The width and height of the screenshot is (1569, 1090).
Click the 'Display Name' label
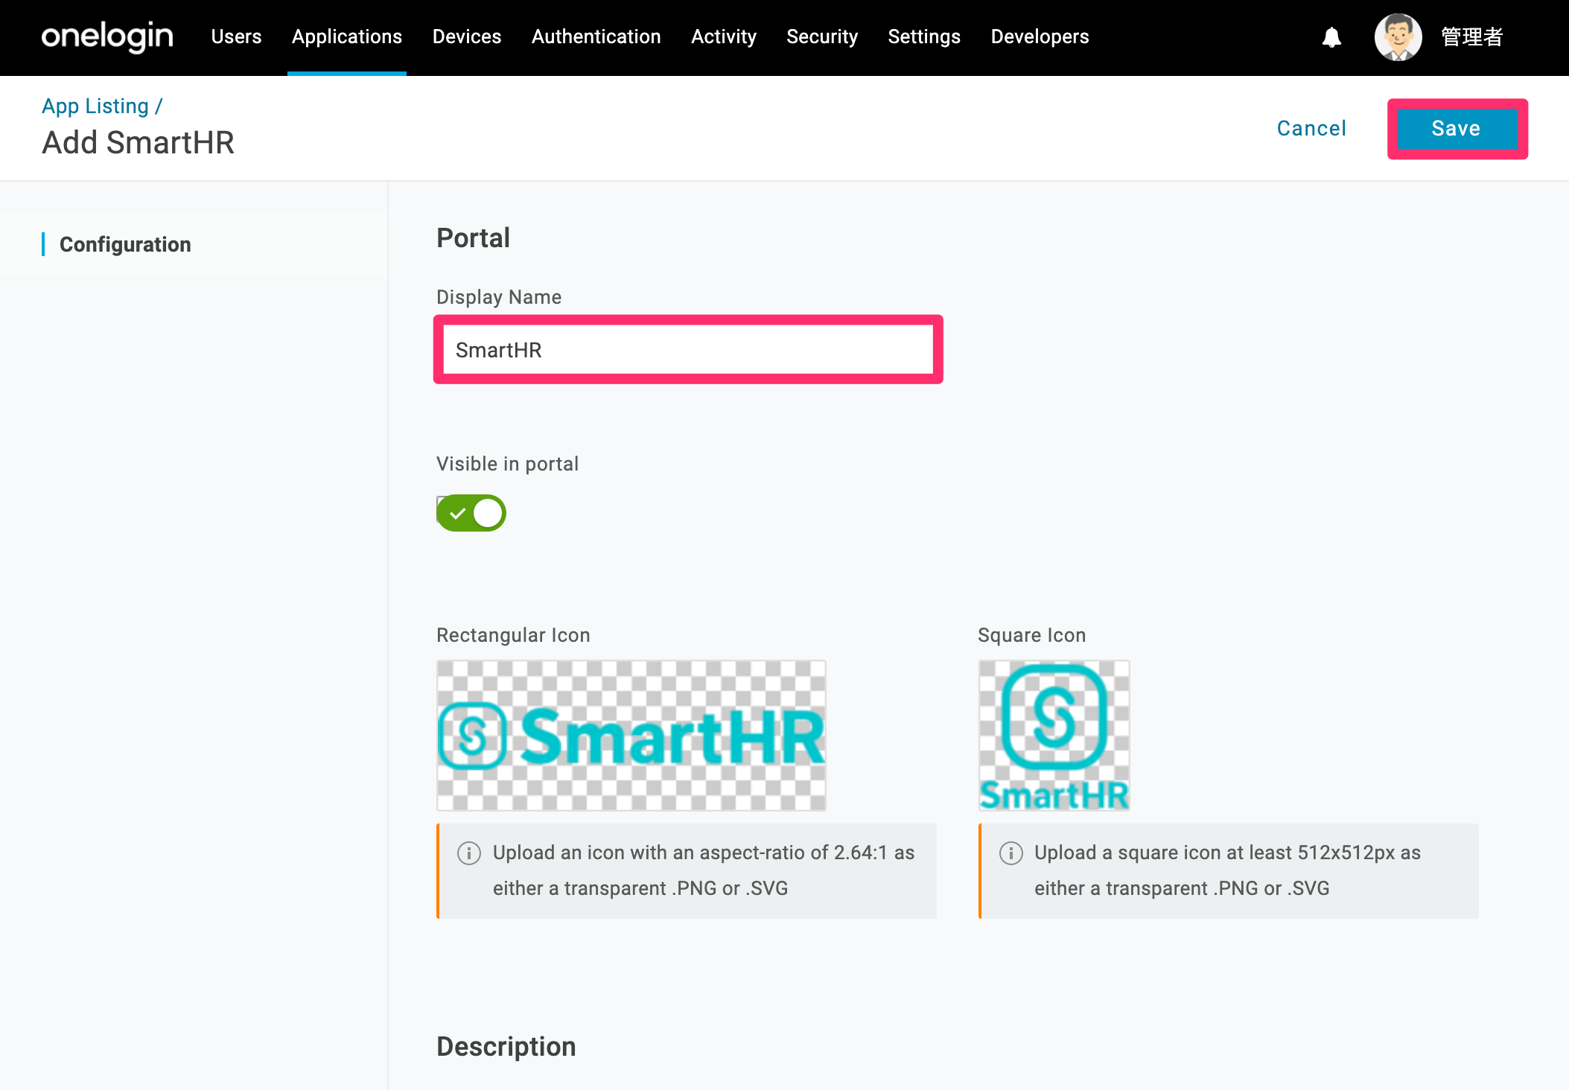click(499, 297)
